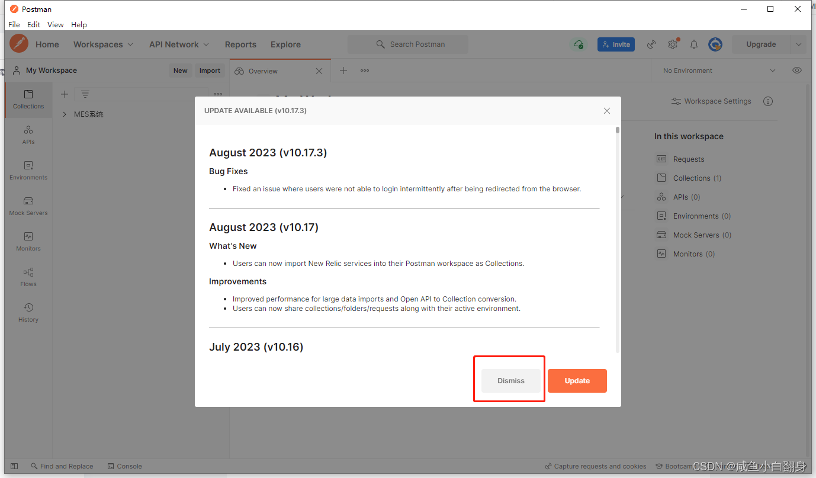The width and height of the screenshot is (816, 478).
Task: Open the Edit menu
Action: click(34, 25)
